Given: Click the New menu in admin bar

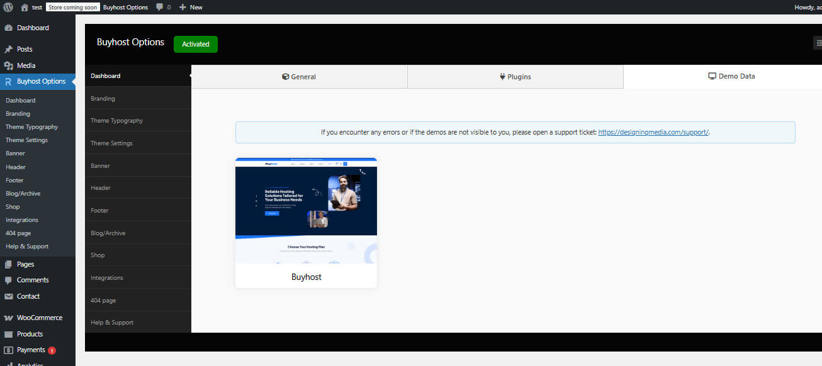Looking at the screenshot, I should (x=191, y=8).
